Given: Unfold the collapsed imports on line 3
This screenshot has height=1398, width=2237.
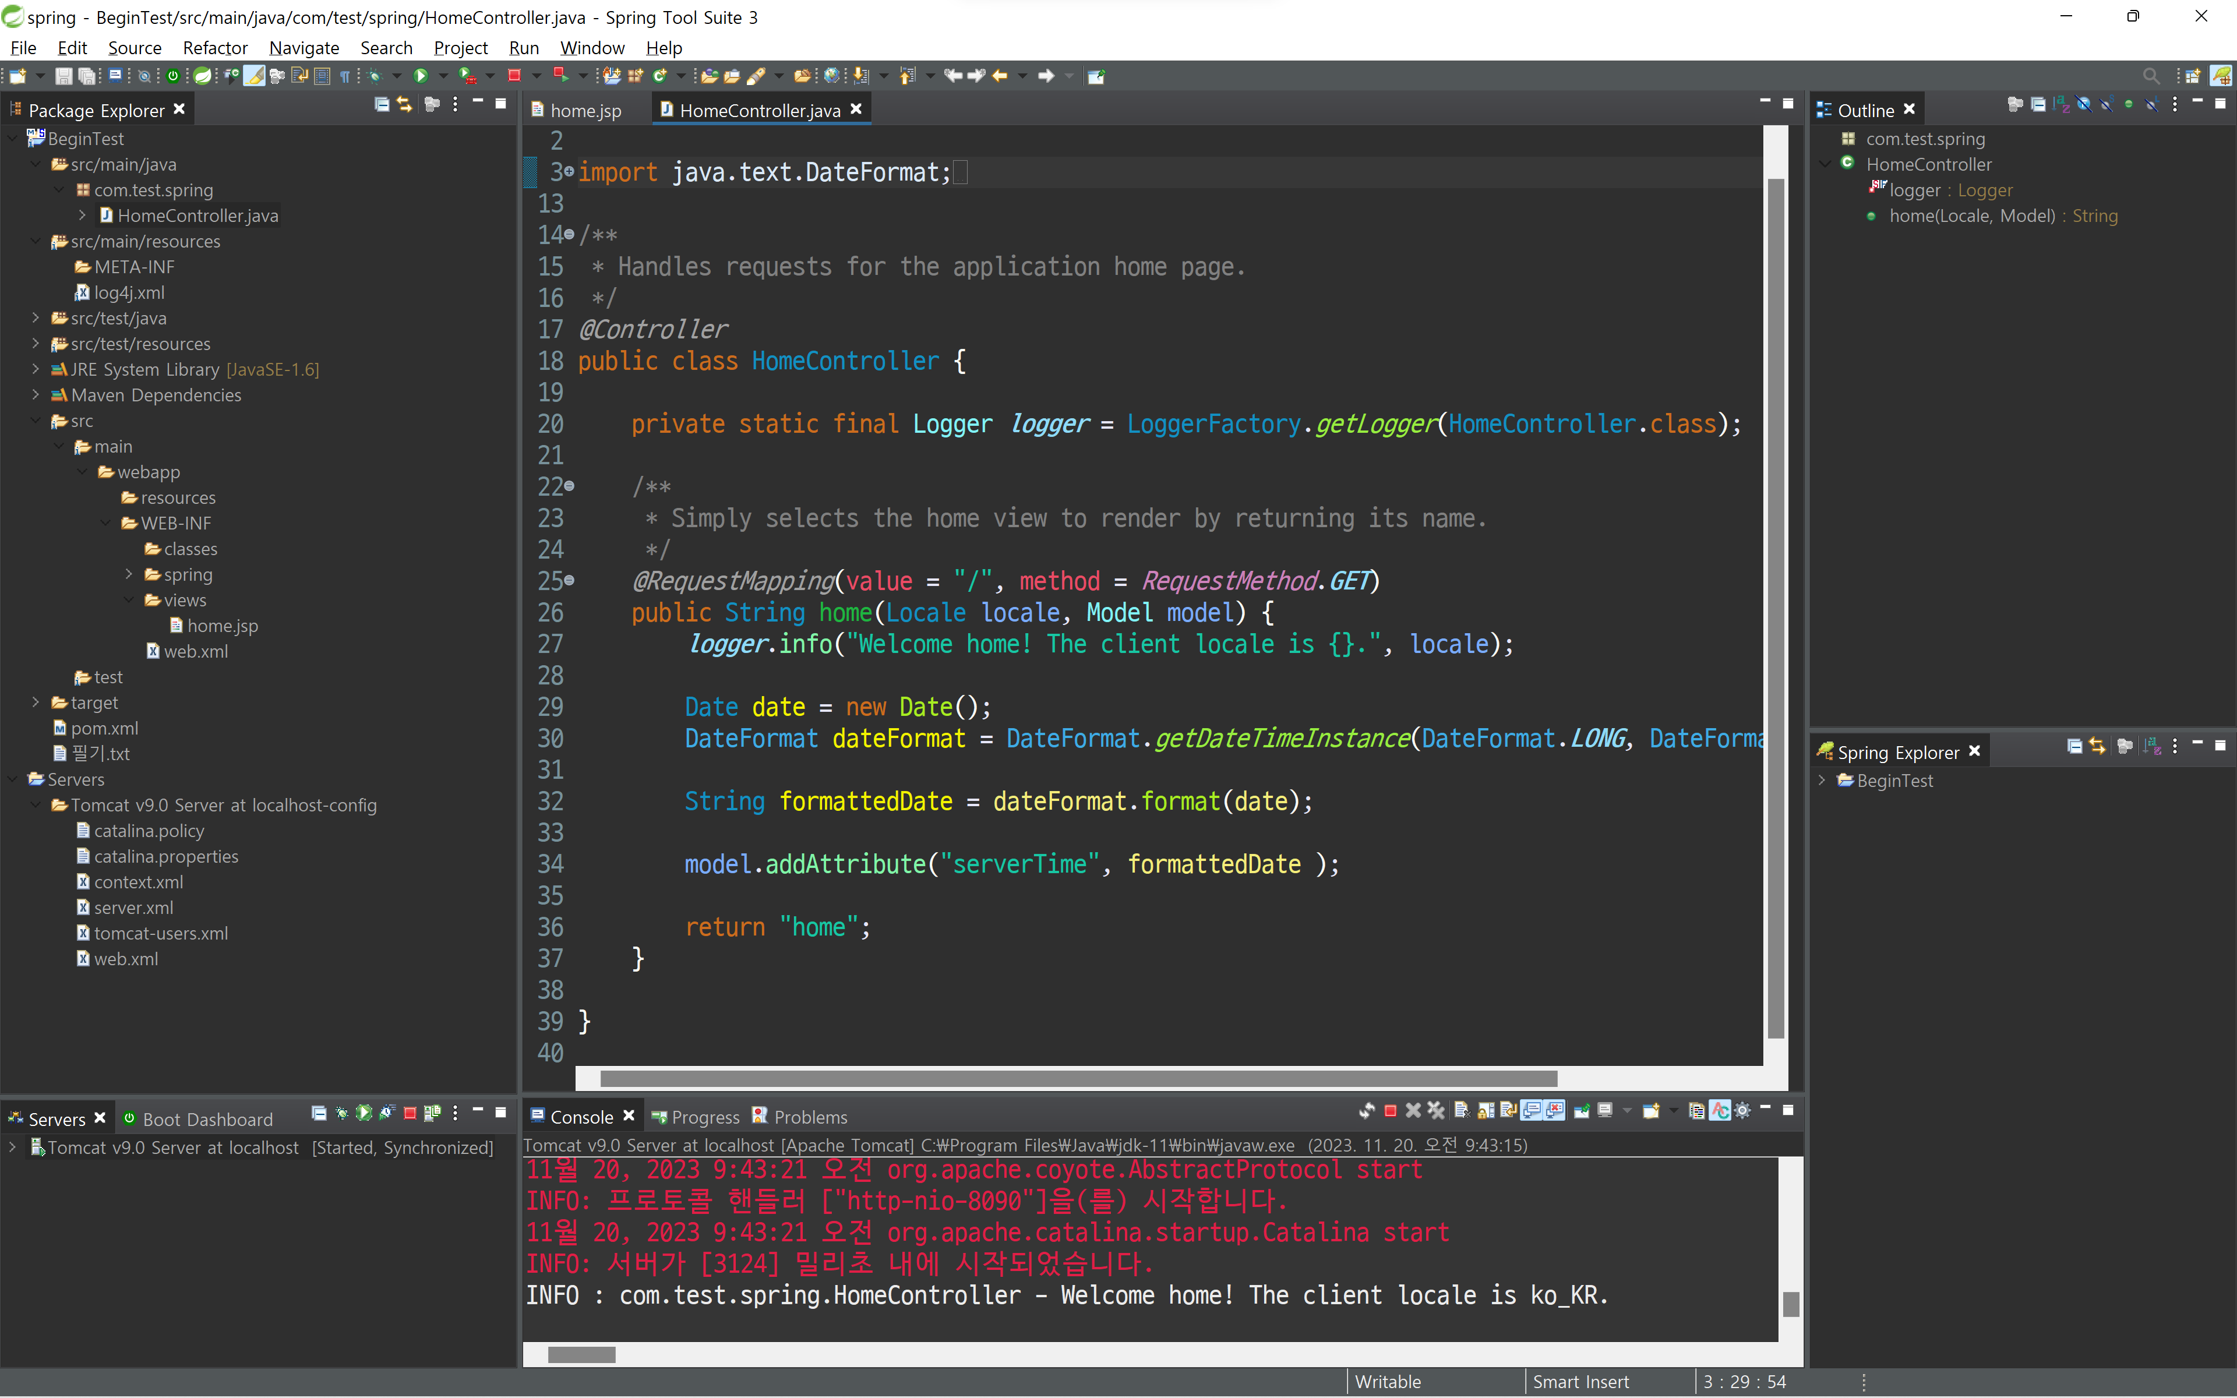Looking at the screenshot, I should pyautogui.click(x=569, y=172).
